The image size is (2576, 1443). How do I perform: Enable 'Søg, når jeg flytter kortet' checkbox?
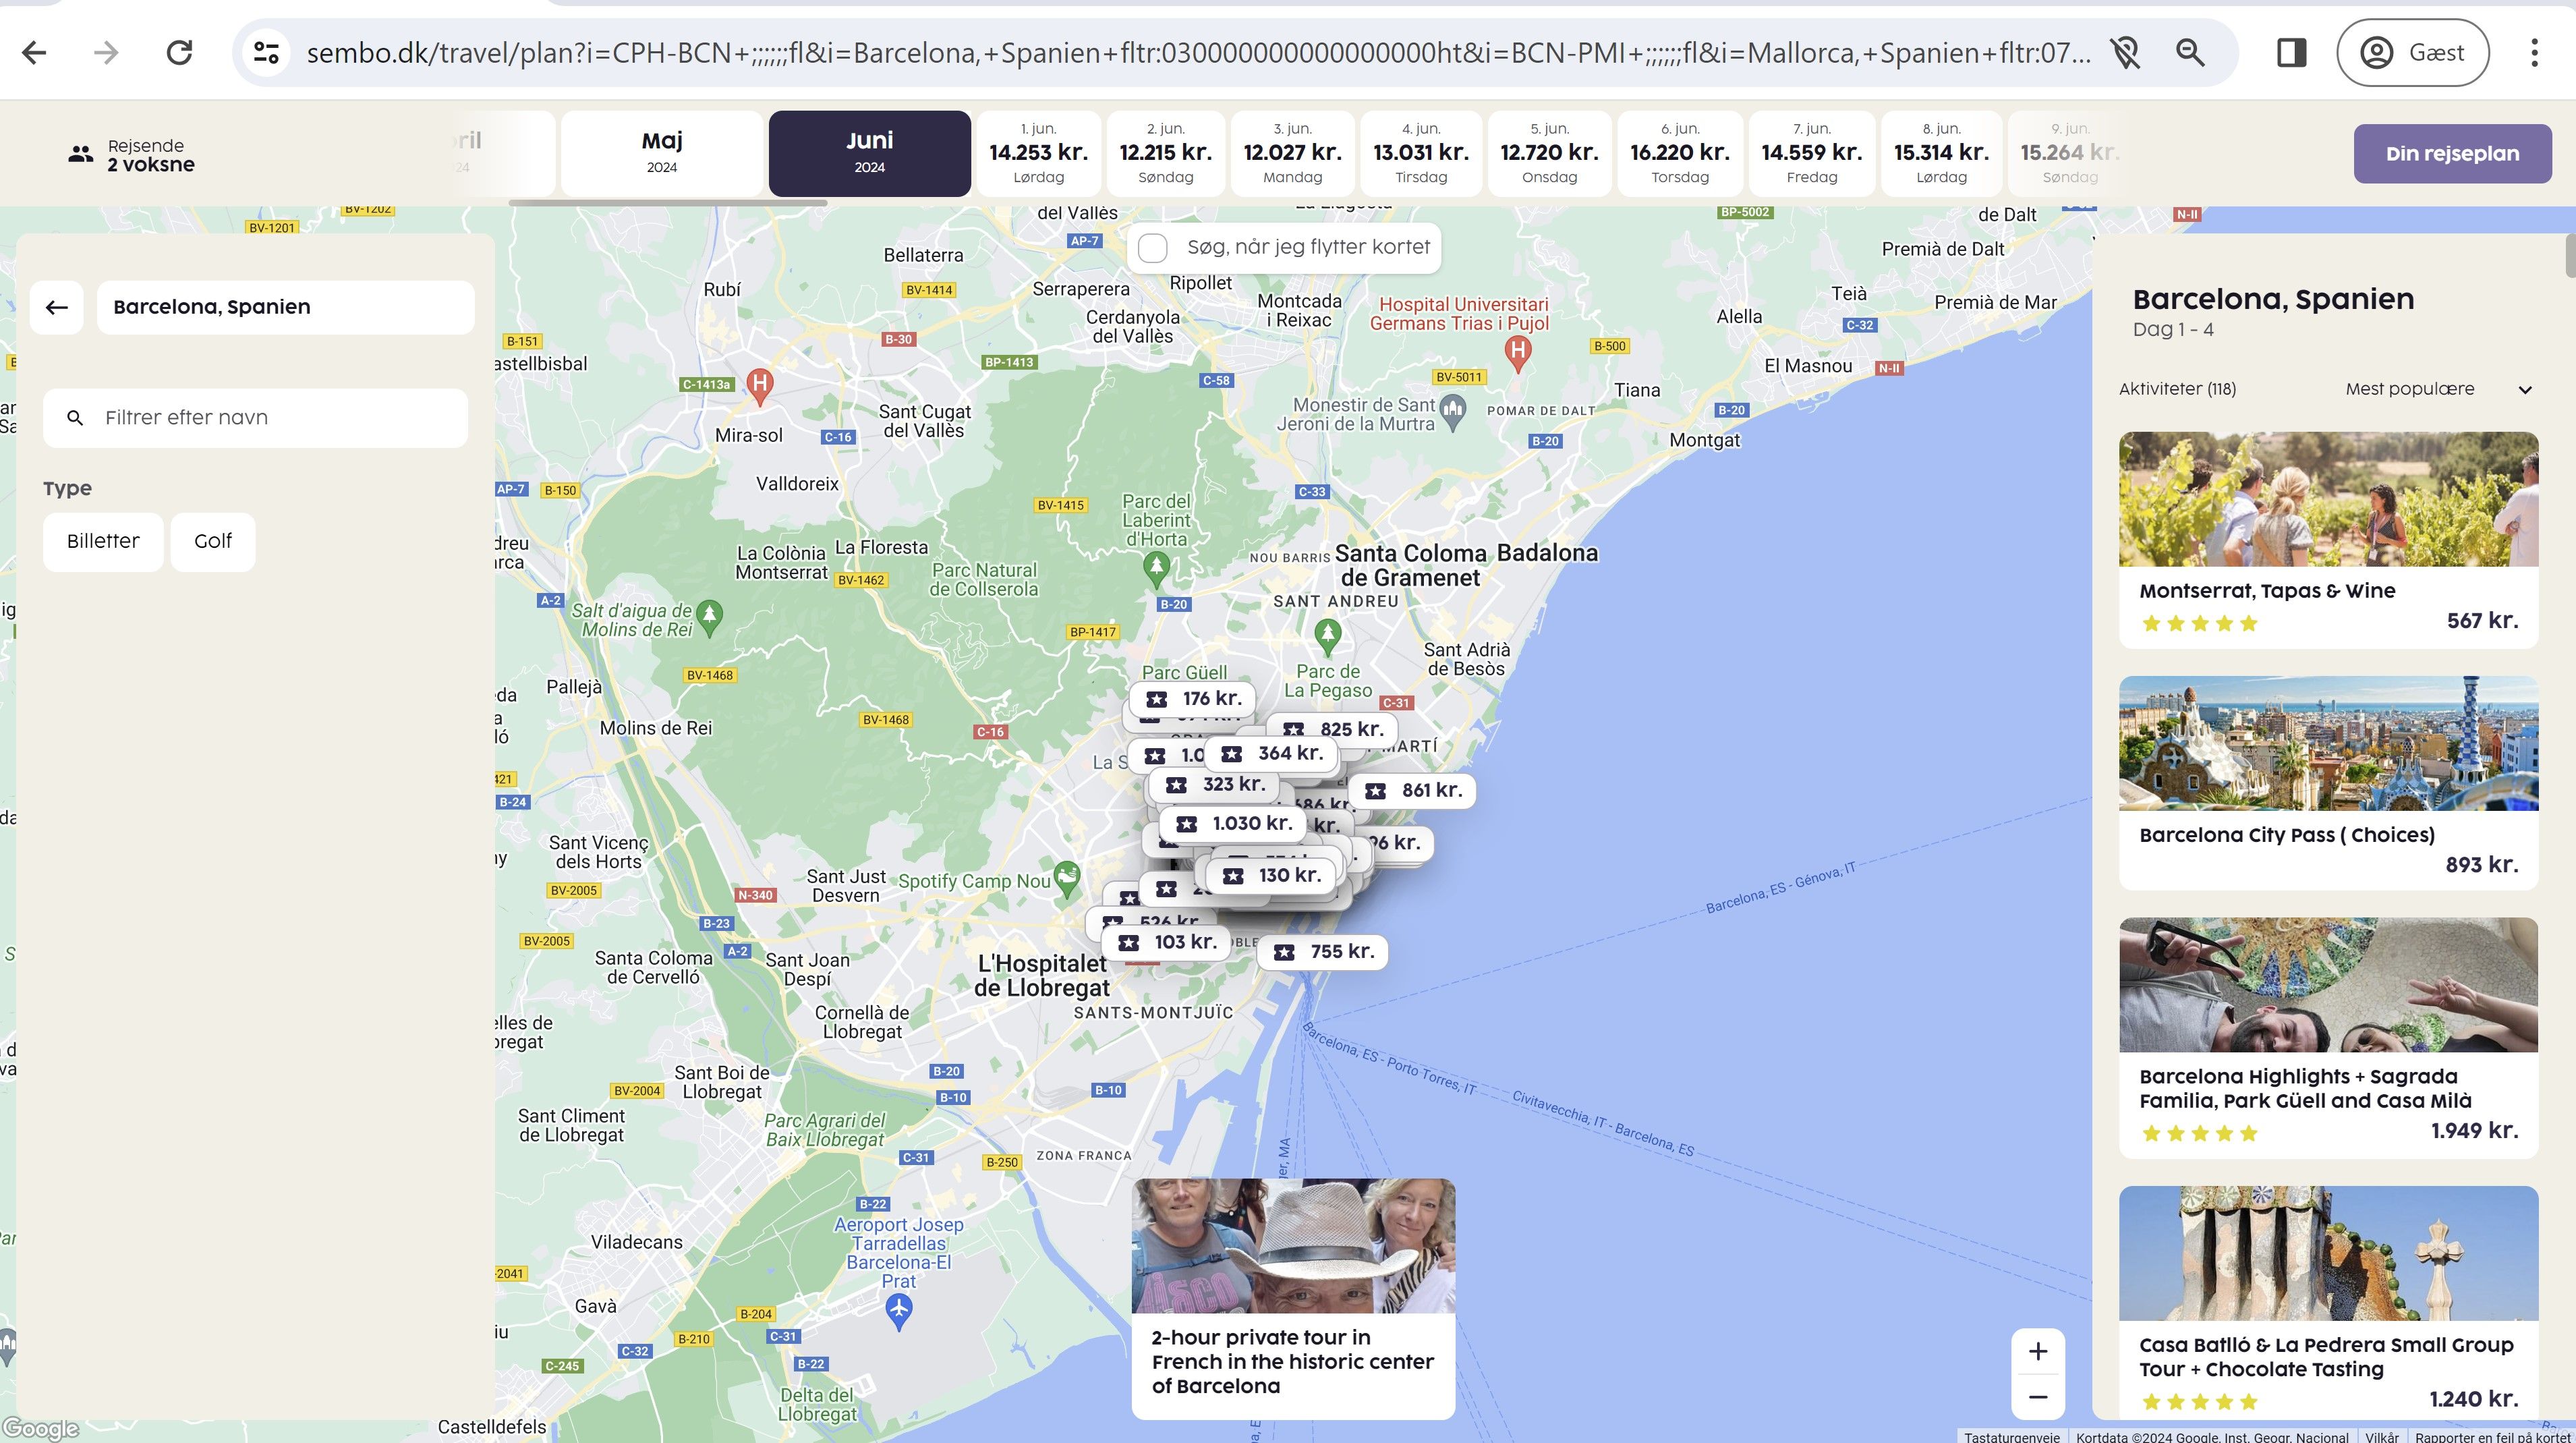pos(1153,248)
